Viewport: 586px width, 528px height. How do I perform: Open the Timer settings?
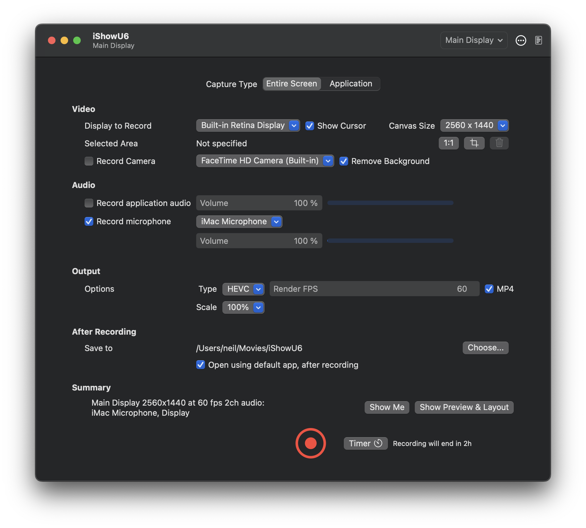point(365,443)
